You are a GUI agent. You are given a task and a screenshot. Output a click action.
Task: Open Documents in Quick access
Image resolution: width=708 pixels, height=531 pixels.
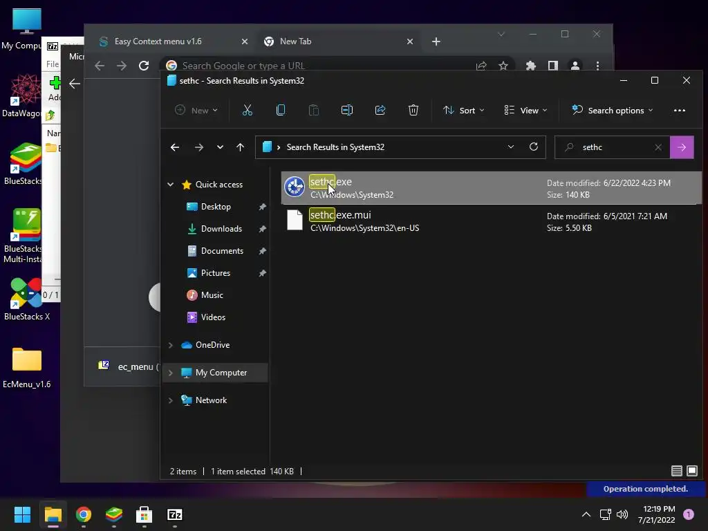coord(222,250)
